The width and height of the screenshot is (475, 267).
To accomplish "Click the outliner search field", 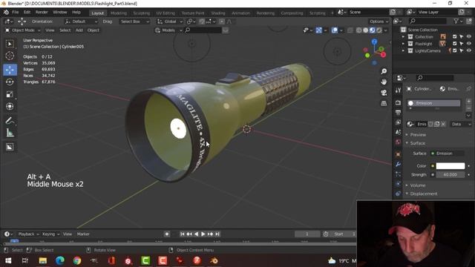I will [427, 21].
